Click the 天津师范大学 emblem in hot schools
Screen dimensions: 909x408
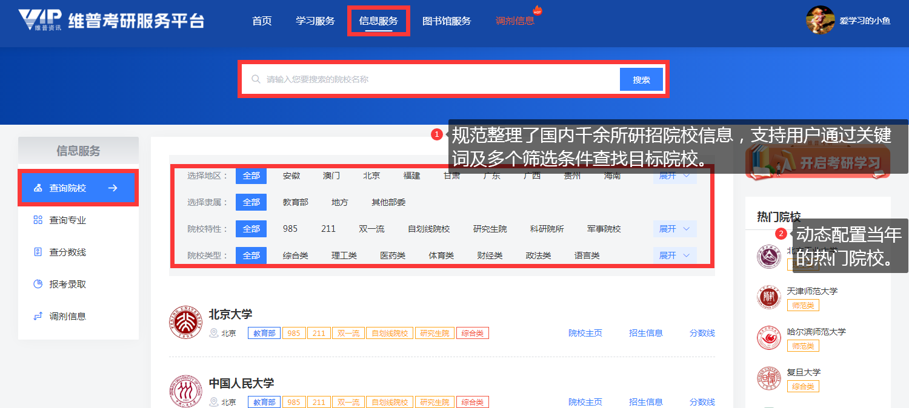pos(769,298)
